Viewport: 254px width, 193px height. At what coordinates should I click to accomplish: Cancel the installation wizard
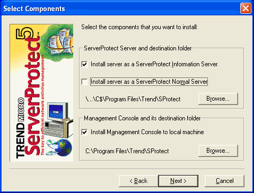224,181
